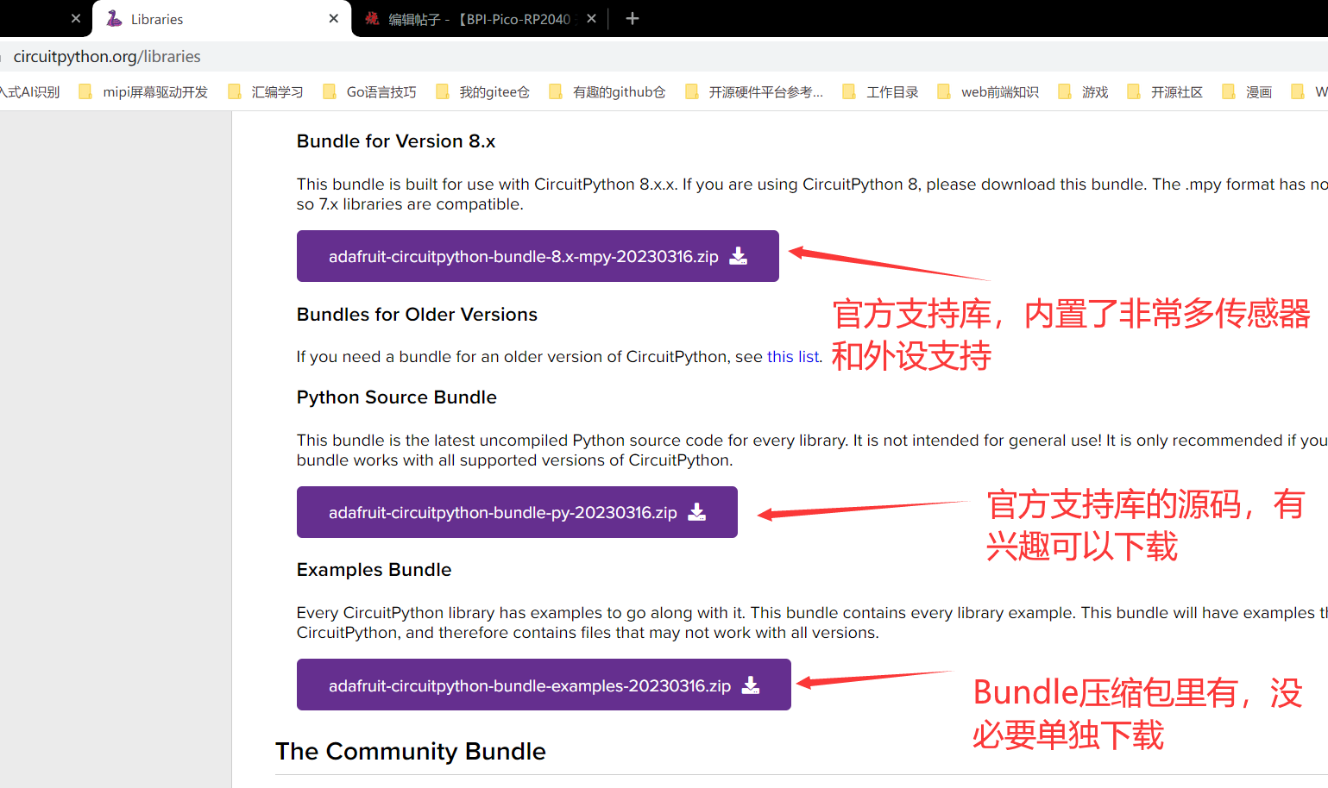Open the web前端知识 bookmark folder
The width and height of the screenshot is (1328, 788).
988,92
